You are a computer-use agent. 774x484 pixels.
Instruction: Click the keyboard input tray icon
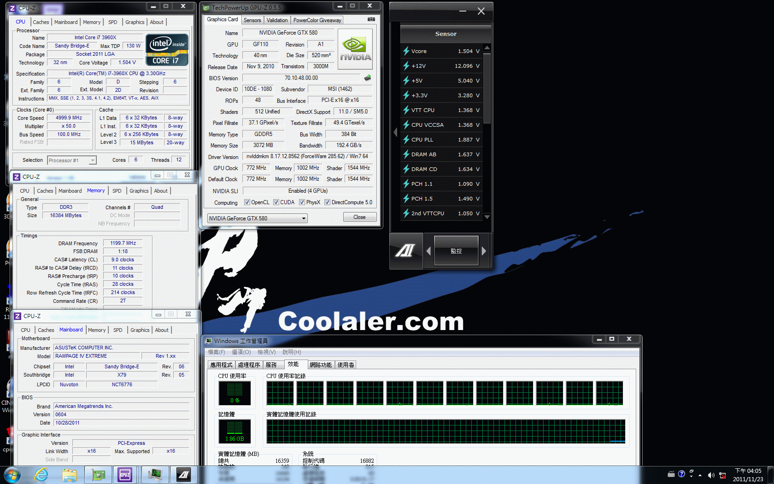coord(671,474)
